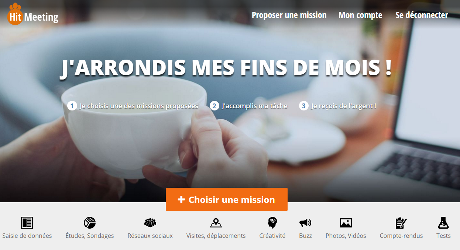Click step 2 J'accomplis ma tâche
460x250 pixels.
248,106
